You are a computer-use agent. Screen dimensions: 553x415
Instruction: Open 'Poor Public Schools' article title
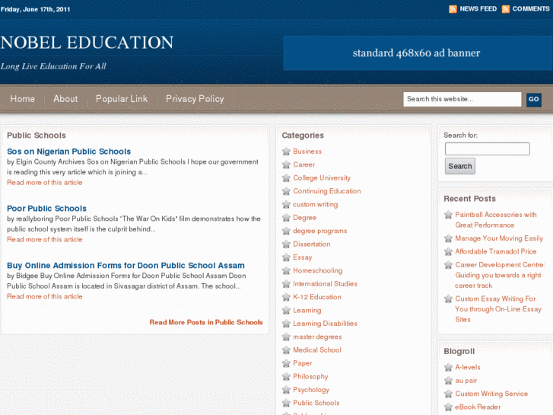click(x=46, y=209)
